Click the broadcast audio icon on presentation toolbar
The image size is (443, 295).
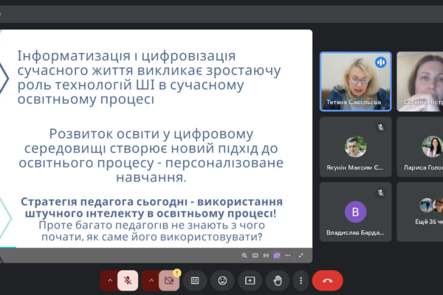pyautogui.click(x=266, y=255)
